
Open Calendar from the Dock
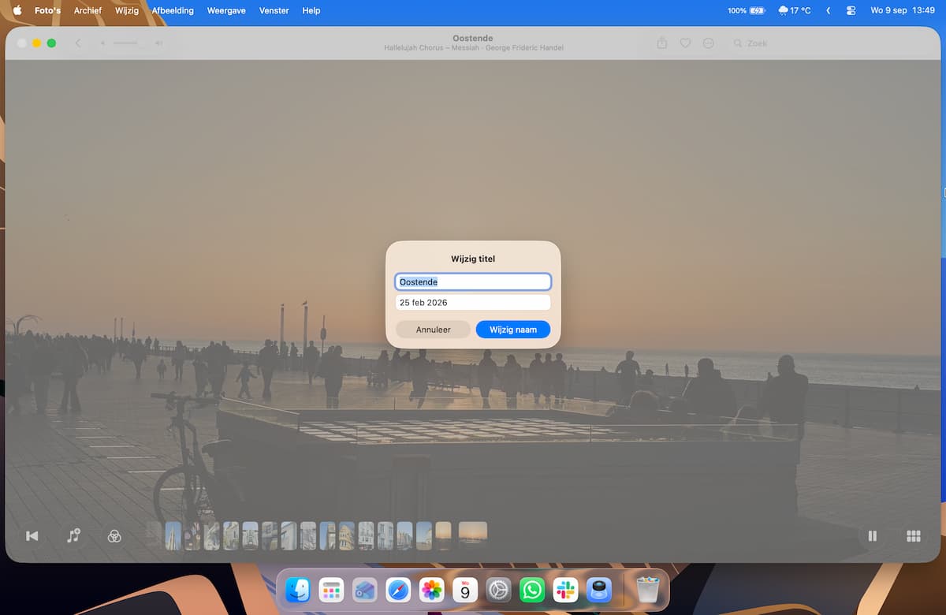pyautogui.click(x=465, y=590)
